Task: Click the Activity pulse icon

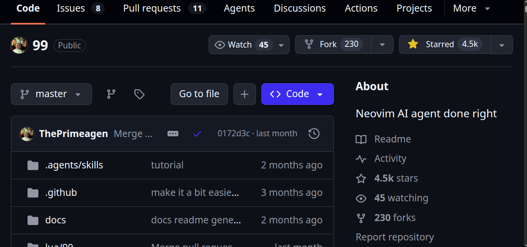Action: tap(361, 159)
